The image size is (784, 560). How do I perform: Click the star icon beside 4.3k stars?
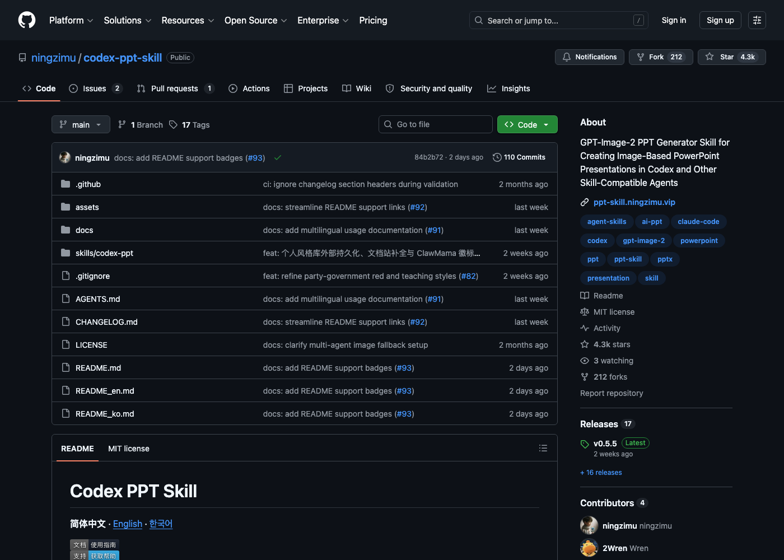pos(585,344)
